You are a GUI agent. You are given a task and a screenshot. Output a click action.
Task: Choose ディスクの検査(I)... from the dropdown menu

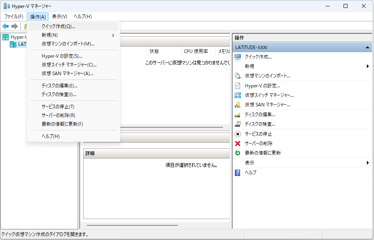pos(73,94)
